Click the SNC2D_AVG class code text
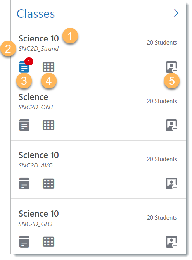 pos(36,165)
